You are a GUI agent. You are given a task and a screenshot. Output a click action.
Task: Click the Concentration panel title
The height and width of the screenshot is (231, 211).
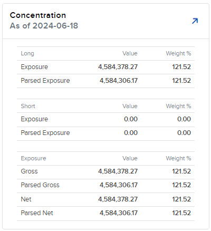(38, 15)
